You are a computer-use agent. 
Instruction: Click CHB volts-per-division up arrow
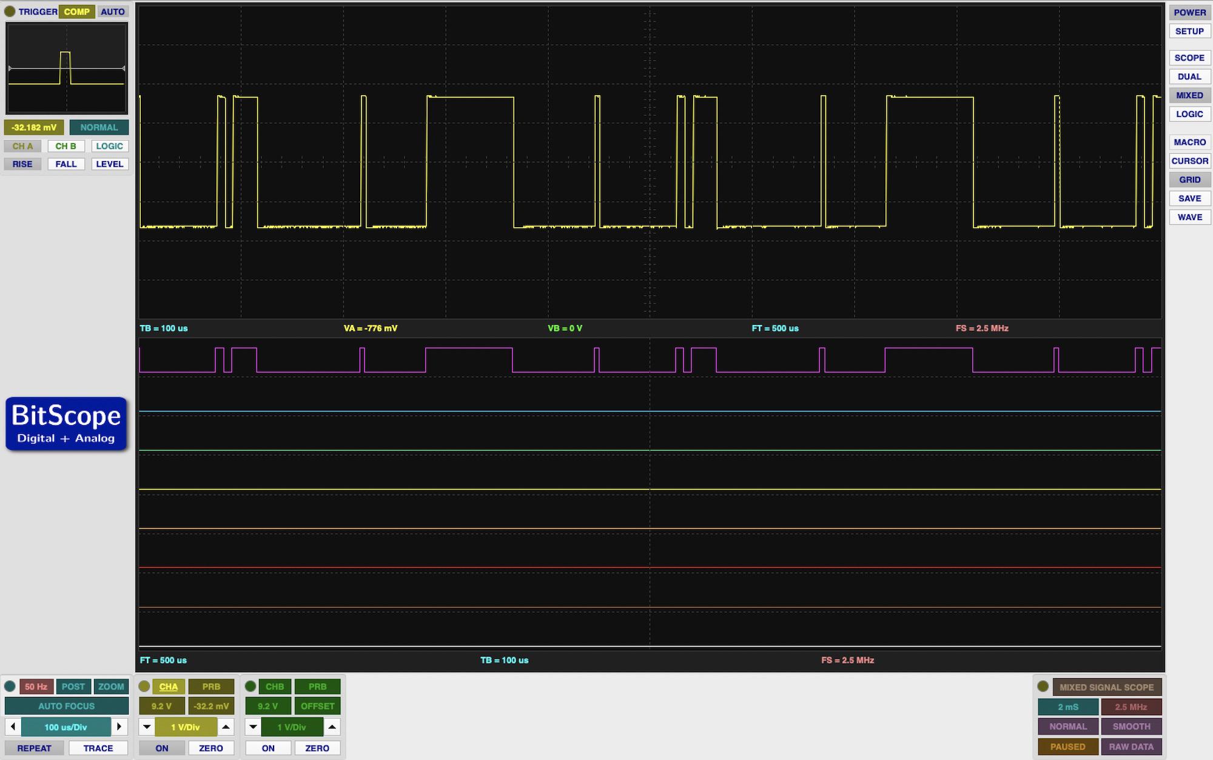(x=332, y=727)
